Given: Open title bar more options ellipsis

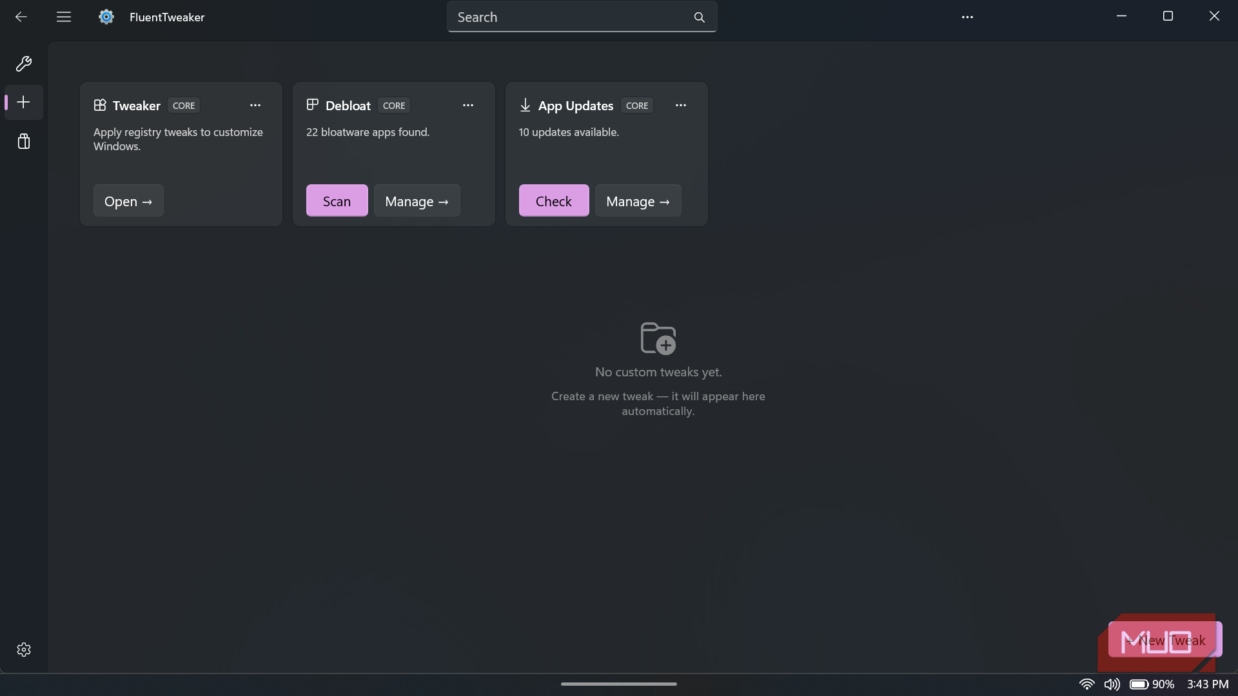Looking at the screenshot, I should (x=967, y=17).
